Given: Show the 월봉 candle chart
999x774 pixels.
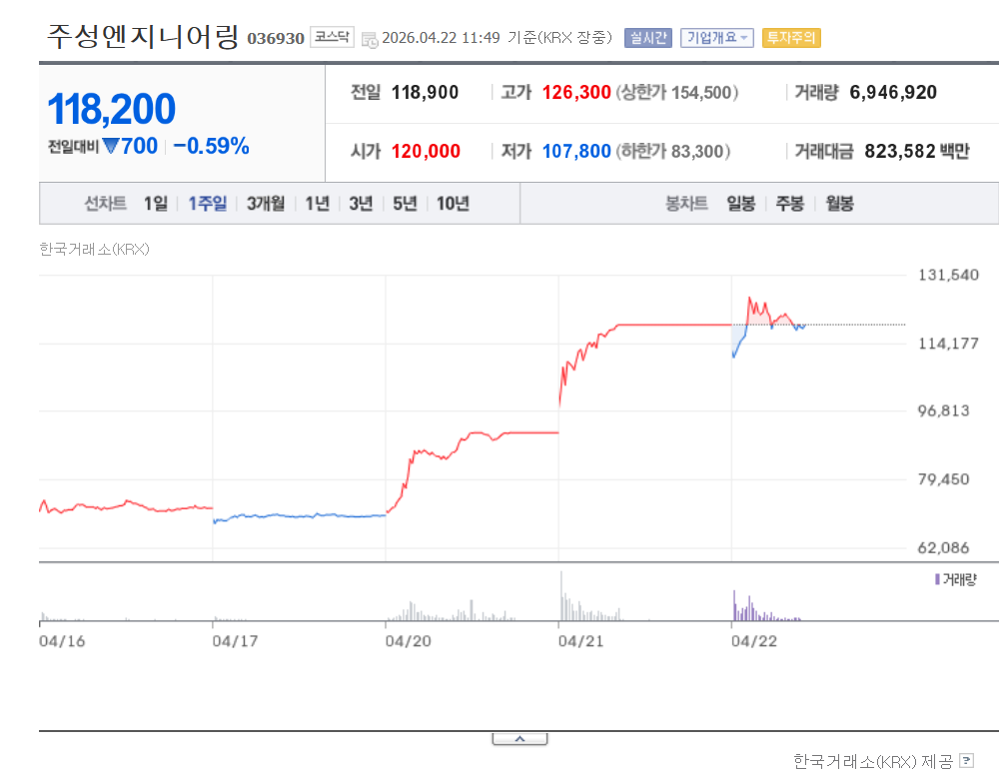Looking at the screenshot, I should 840,203.
